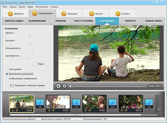Open the Проект menu
Image resolution: width=167 pixels, height=123 pixels.
[x=22, y=7]
